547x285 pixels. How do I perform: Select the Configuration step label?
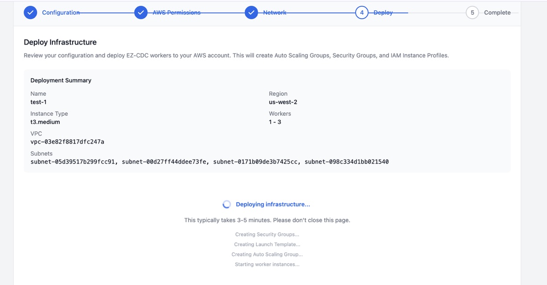(x=61, y=12)
